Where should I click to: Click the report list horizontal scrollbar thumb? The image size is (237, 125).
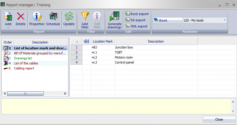[x=25, y=94]
